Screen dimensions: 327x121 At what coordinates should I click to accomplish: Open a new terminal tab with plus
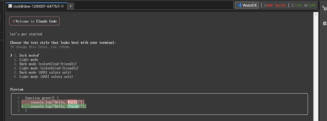click(x=71, y=6)
